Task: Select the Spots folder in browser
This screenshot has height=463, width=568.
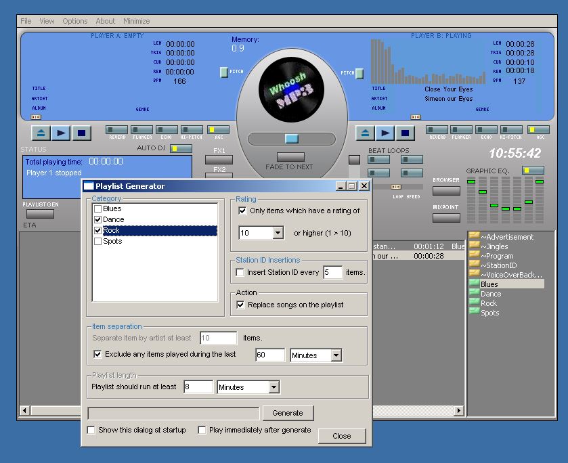Action: 484,313
